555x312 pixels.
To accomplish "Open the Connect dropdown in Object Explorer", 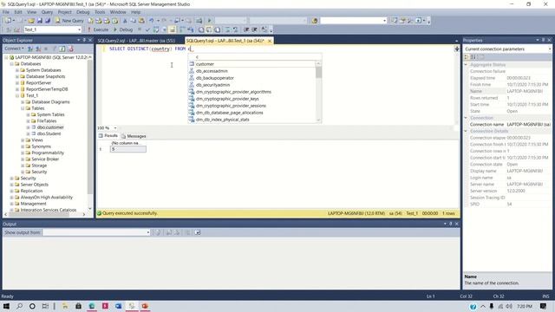I will pyautogui.click(x=14, y=49).
